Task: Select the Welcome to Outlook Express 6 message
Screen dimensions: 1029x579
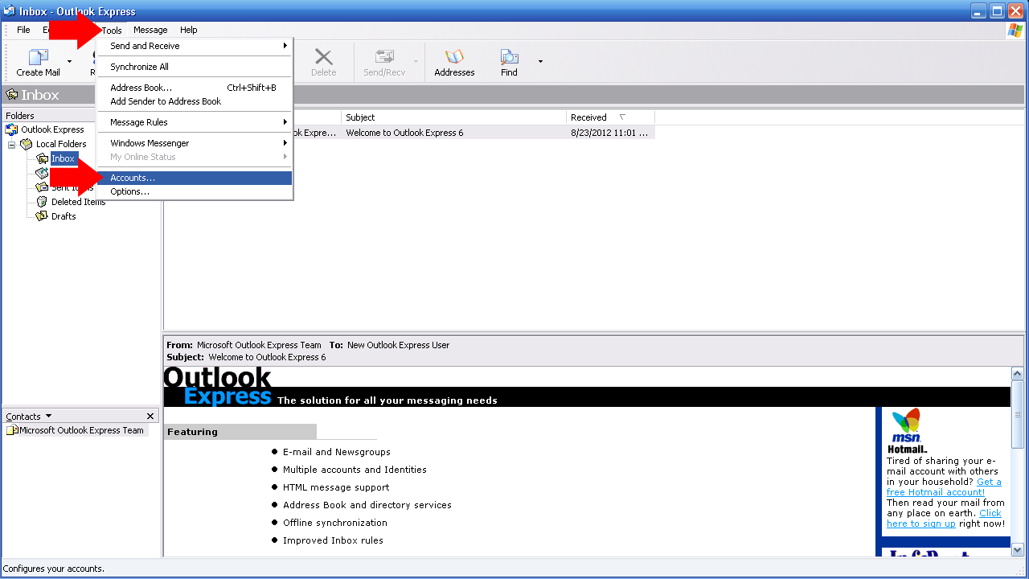Action: (404, 133)
